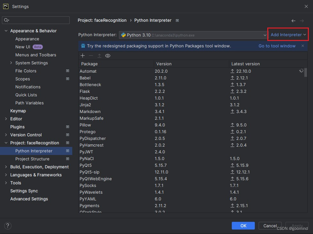Open the New UI settings page

pyautogui.click(x=23, y=47)
